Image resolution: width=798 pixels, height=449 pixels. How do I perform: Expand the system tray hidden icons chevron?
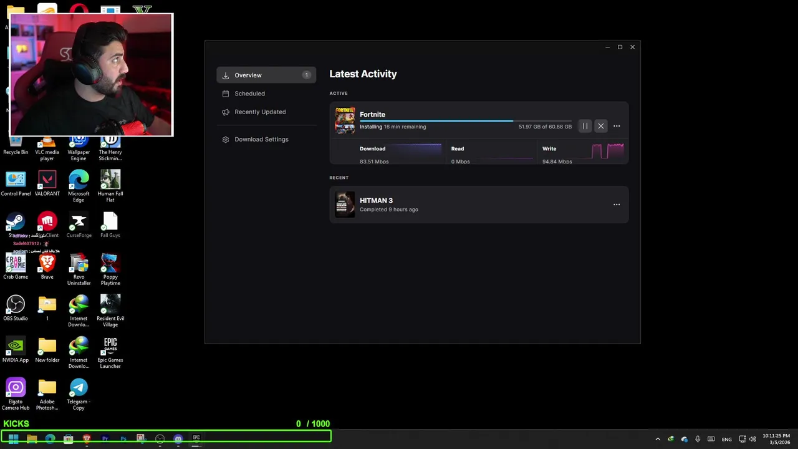[x=657, y=439]
